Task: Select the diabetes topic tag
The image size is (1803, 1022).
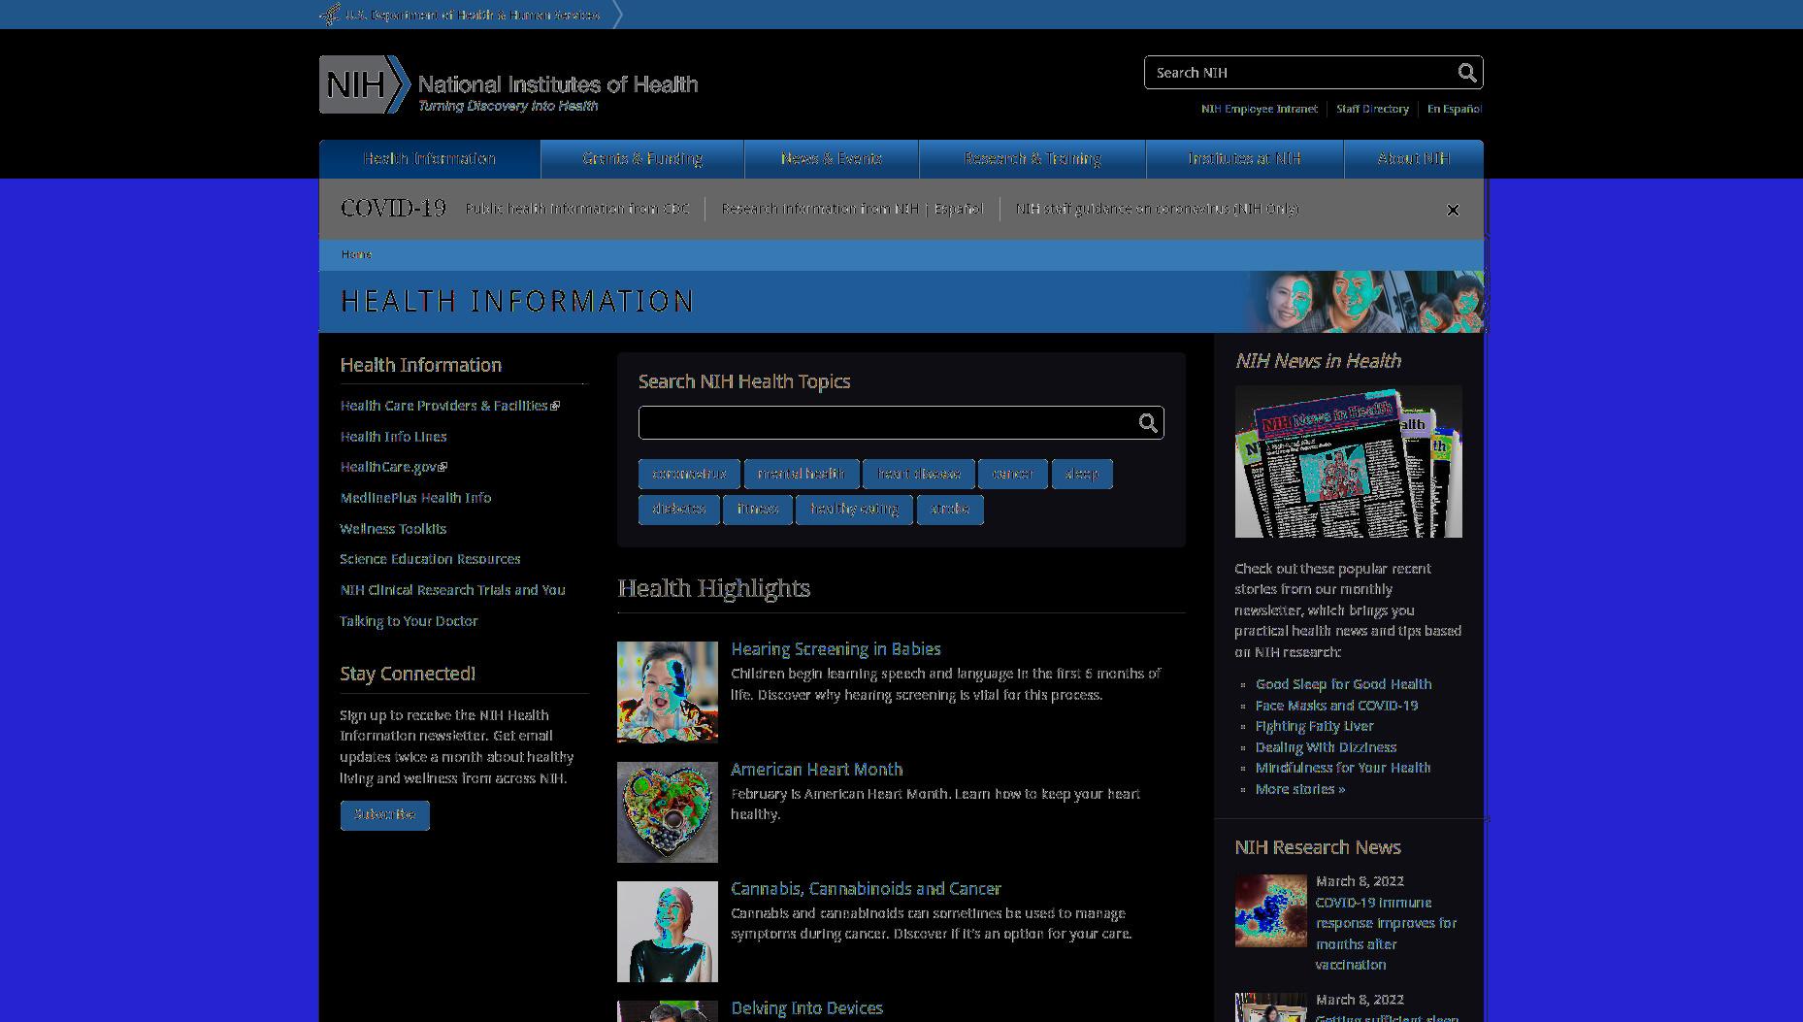Action: (x=678, y=510)
